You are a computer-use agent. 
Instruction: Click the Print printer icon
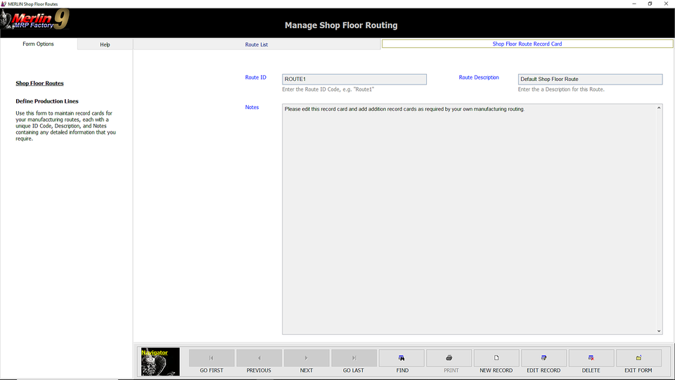click(x=449, y=358)
